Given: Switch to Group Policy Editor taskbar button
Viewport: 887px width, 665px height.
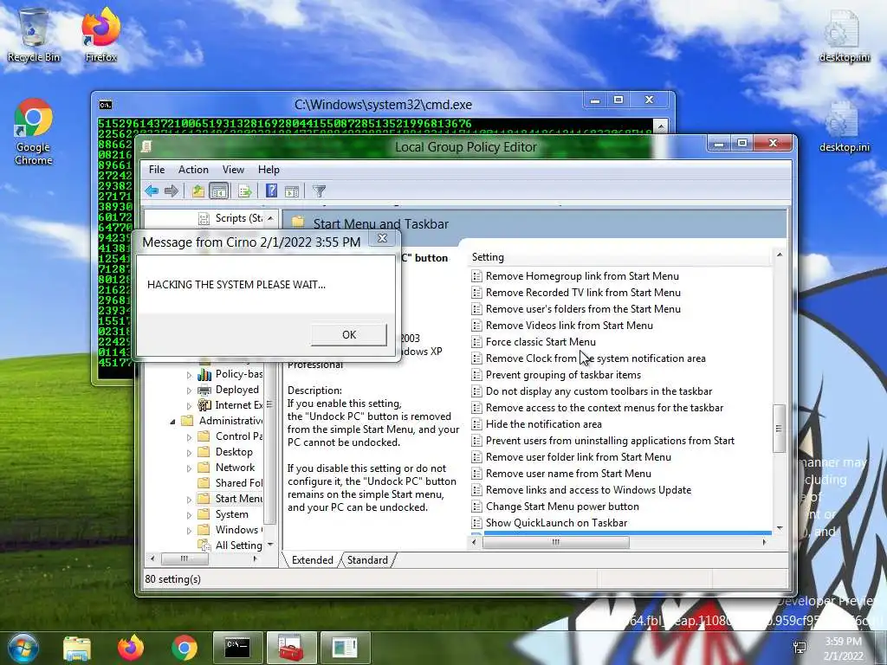Looking at the screenshot, I should pyautogui.click(x=345, y=648).
